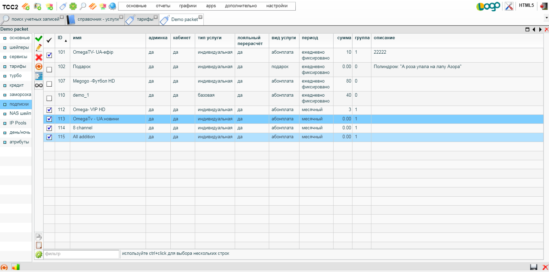Tick the checkbox for demo_1 row
The width and height of the screenshot is (549, 272).
coord(49,98)
